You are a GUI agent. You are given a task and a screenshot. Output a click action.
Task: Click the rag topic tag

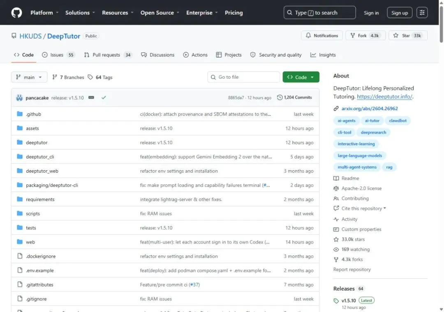(389, 167)
